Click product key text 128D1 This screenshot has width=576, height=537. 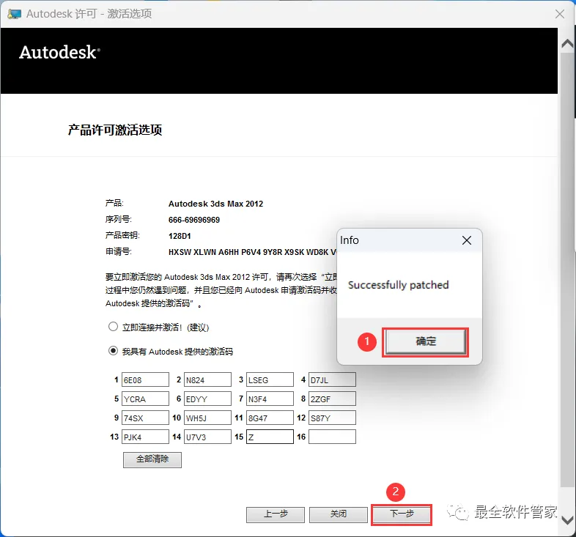tap(180, 236)
